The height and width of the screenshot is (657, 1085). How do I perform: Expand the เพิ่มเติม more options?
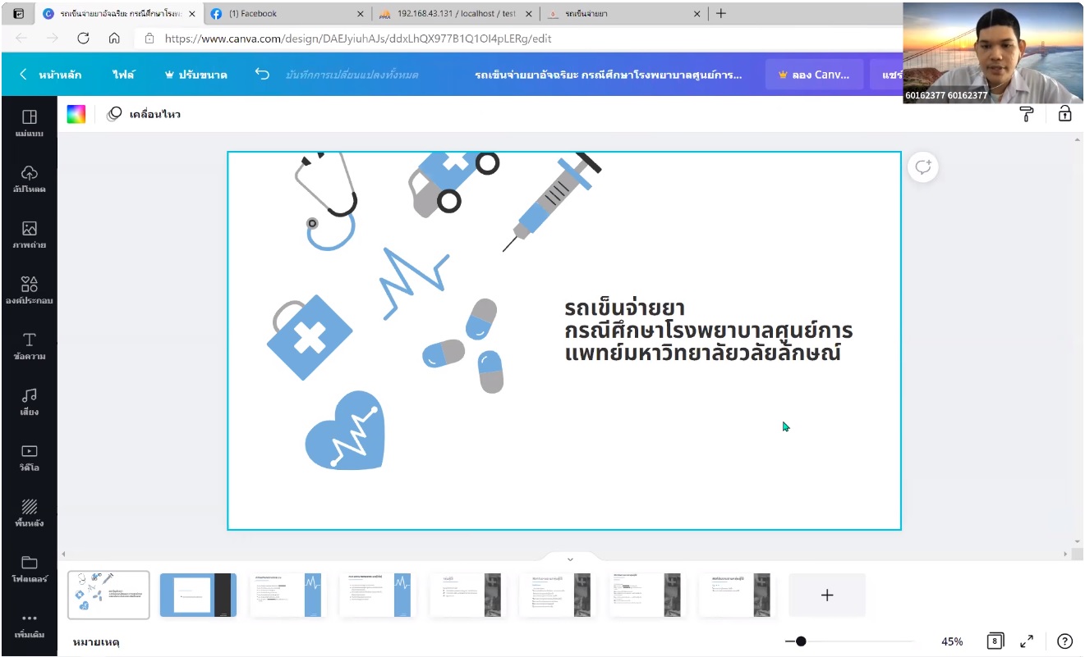coord(29,625)
